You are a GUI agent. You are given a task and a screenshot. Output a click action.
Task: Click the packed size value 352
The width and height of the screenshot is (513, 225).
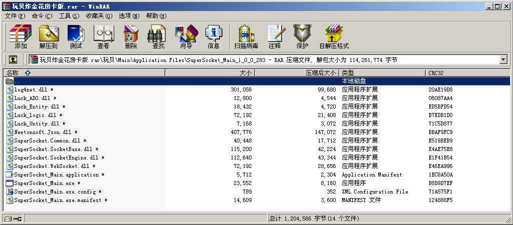click(331, 191)
